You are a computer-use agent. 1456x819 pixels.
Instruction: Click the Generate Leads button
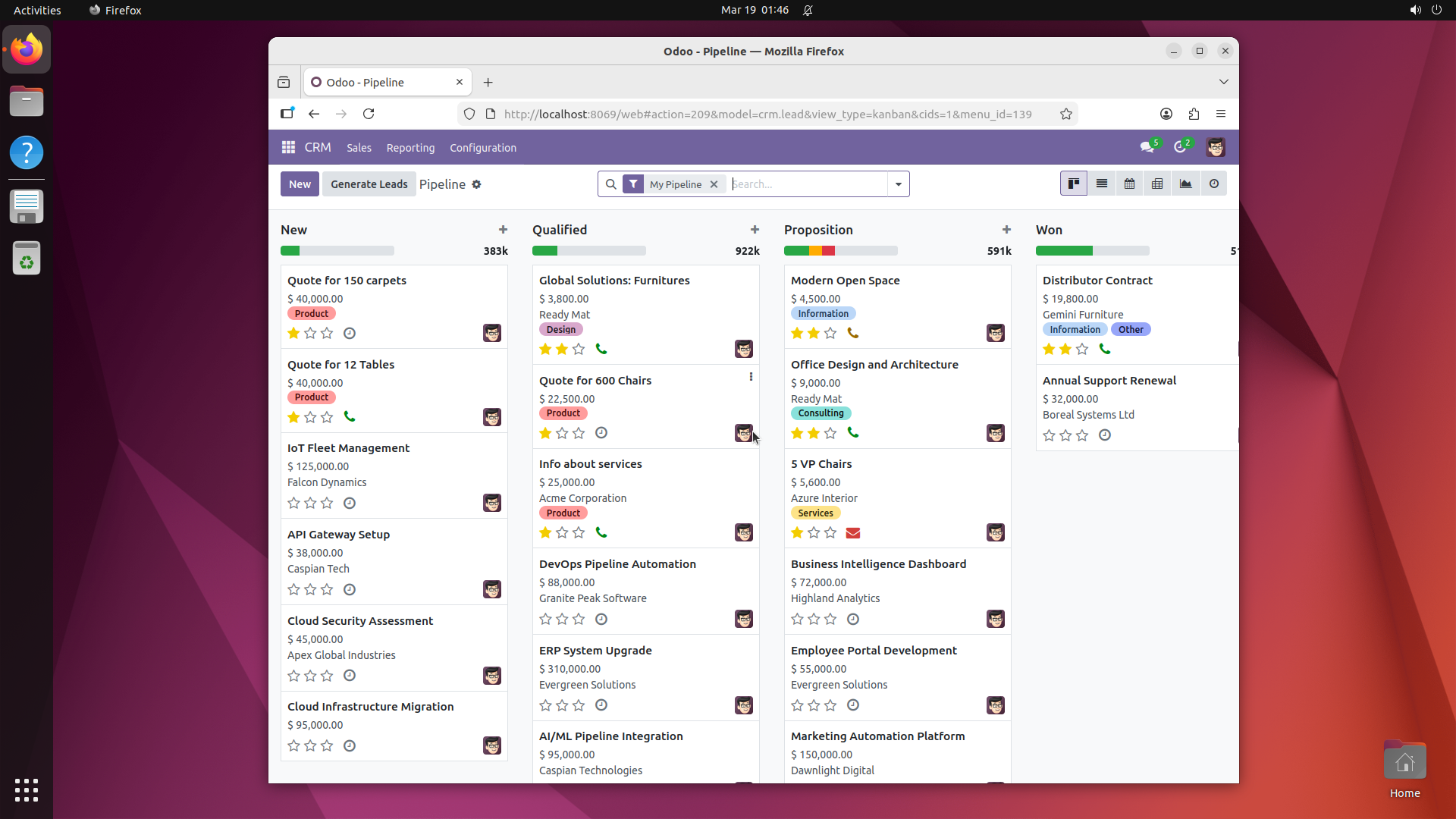(x=369, y=184)
